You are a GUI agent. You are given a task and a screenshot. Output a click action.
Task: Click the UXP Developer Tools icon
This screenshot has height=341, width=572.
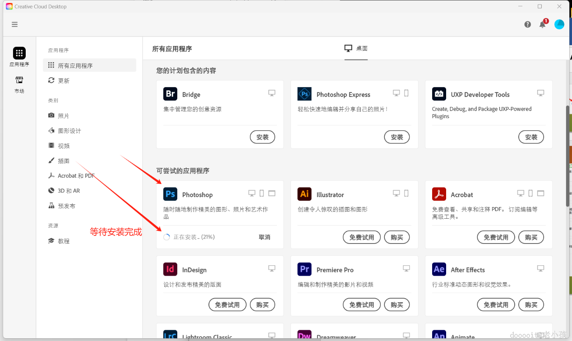point(439,94)
